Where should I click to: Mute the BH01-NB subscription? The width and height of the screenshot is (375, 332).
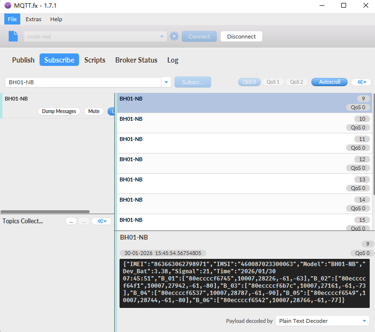94,111
